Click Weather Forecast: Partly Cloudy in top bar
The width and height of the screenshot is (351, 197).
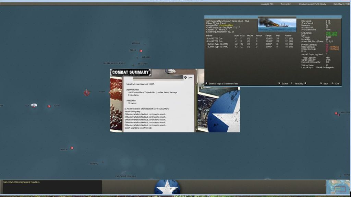[312, 4]
